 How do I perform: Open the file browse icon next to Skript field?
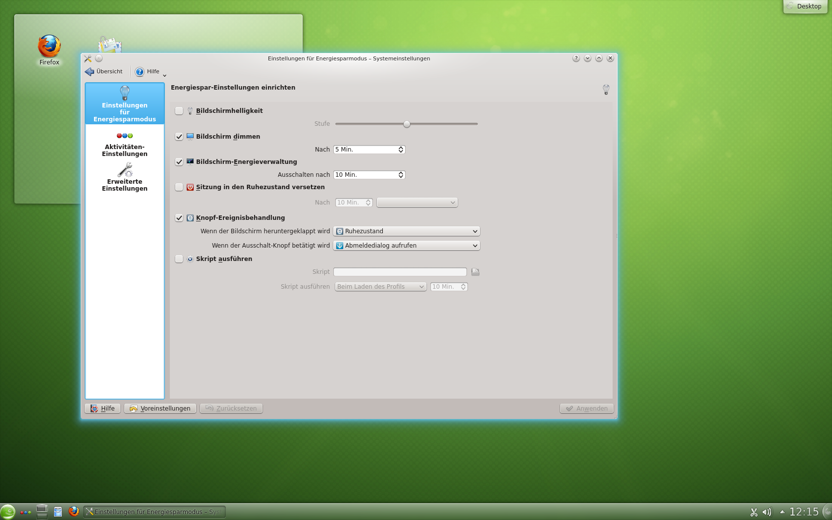click(x=474, y=271)
